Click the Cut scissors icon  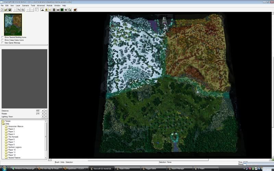15,10
